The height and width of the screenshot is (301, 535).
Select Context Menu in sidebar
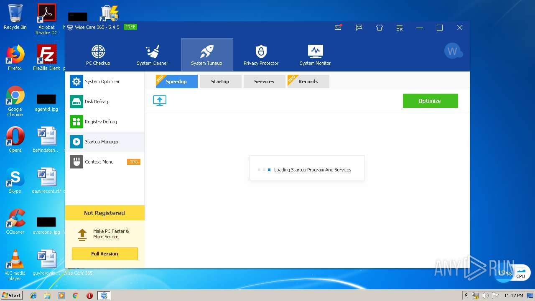tap(105, 162)
